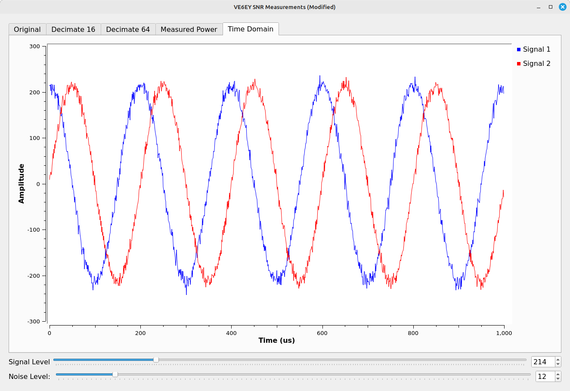This screenshot has height=391, width=570.
Task: Toggle Signal 1 legend label visibility
Action: 536,50
